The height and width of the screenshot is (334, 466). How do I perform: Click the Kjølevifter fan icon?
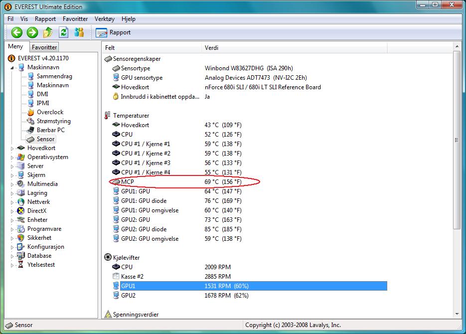108,257
